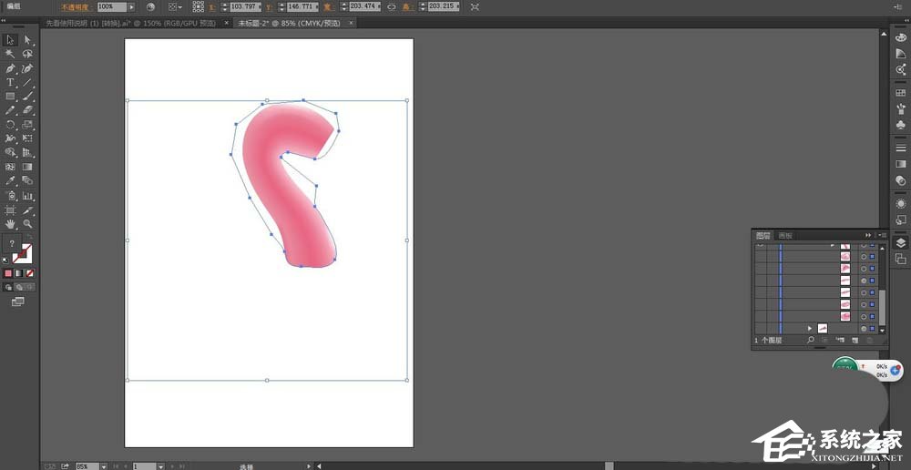Close the first document tab
The height and width of the screenshot is (470, 911).
[227, 23]
